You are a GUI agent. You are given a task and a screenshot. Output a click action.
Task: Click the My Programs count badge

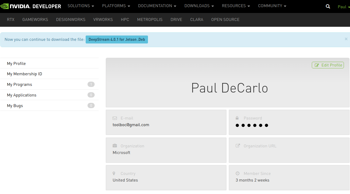tap(91, 84)
